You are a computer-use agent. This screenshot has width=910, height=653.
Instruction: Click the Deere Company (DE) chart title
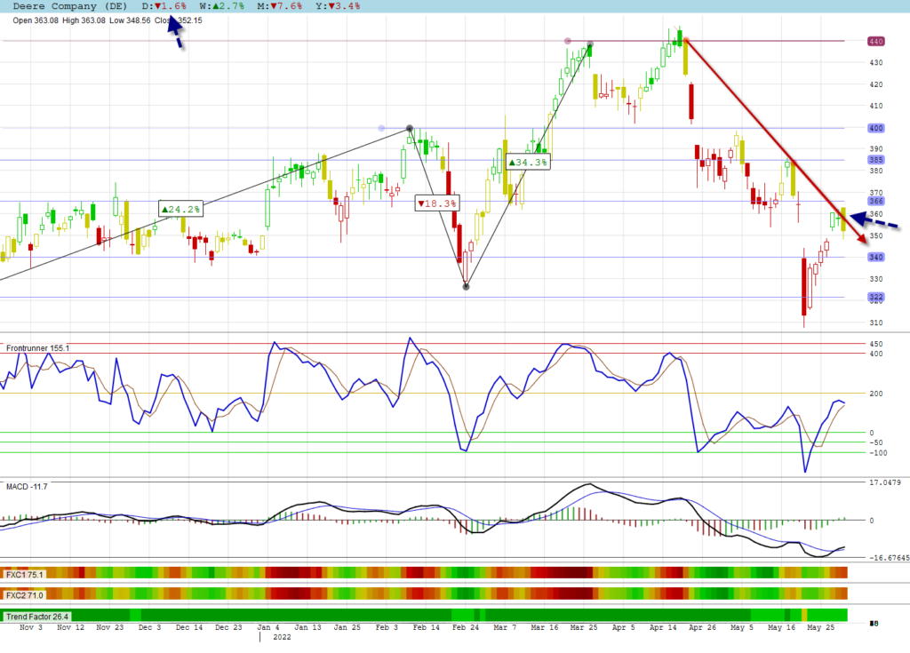pos(69,6)
